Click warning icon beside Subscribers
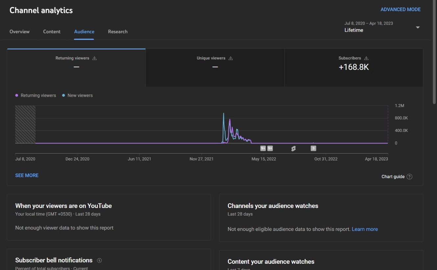Viewport: 437px width, 270px height. (x=366, y=58)
